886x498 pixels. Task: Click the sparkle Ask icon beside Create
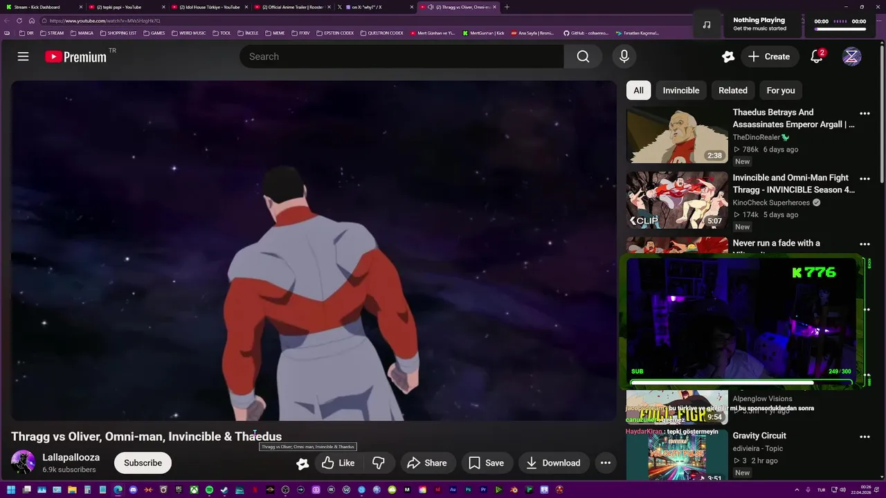pos(727,57)
